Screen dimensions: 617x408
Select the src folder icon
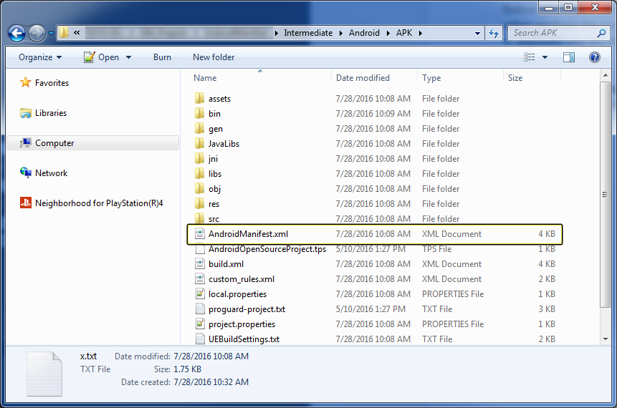click(200, 218)
